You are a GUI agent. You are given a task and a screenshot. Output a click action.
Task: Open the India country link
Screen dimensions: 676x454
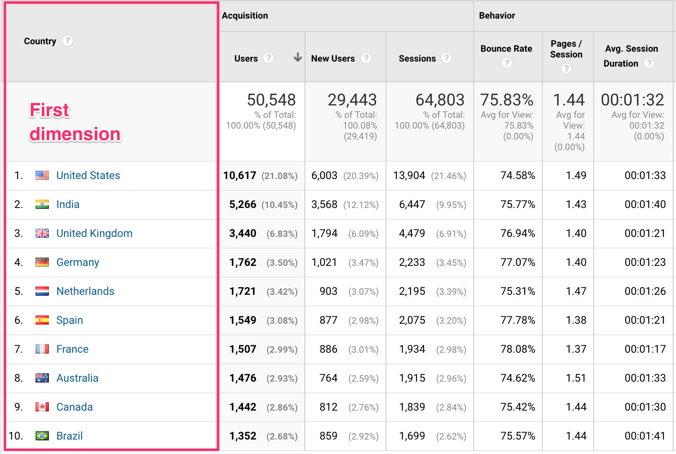pyautogui.click(x=68, y=204)
